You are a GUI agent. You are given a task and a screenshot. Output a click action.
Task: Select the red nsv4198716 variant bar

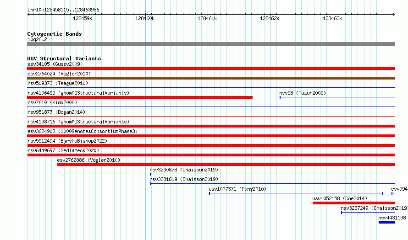coord(211,126)
